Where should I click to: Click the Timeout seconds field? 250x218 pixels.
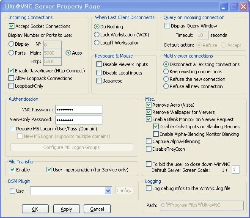tap(203, 35)
